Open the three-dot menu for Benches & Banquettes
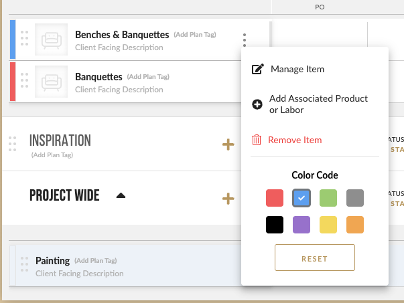404x303 pixels. click(x=245, y=40)
